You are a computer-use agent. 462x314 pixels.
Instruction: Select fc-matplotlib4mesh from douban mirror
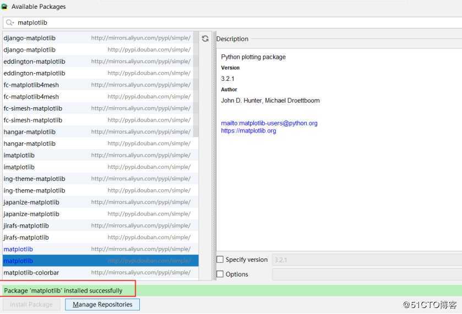point(98,97)
